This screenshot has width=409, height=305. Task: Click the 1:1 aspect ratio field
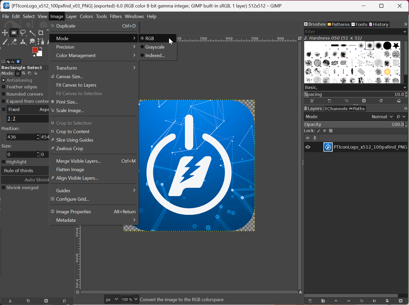pyautogui.click(x=27, y=119)
